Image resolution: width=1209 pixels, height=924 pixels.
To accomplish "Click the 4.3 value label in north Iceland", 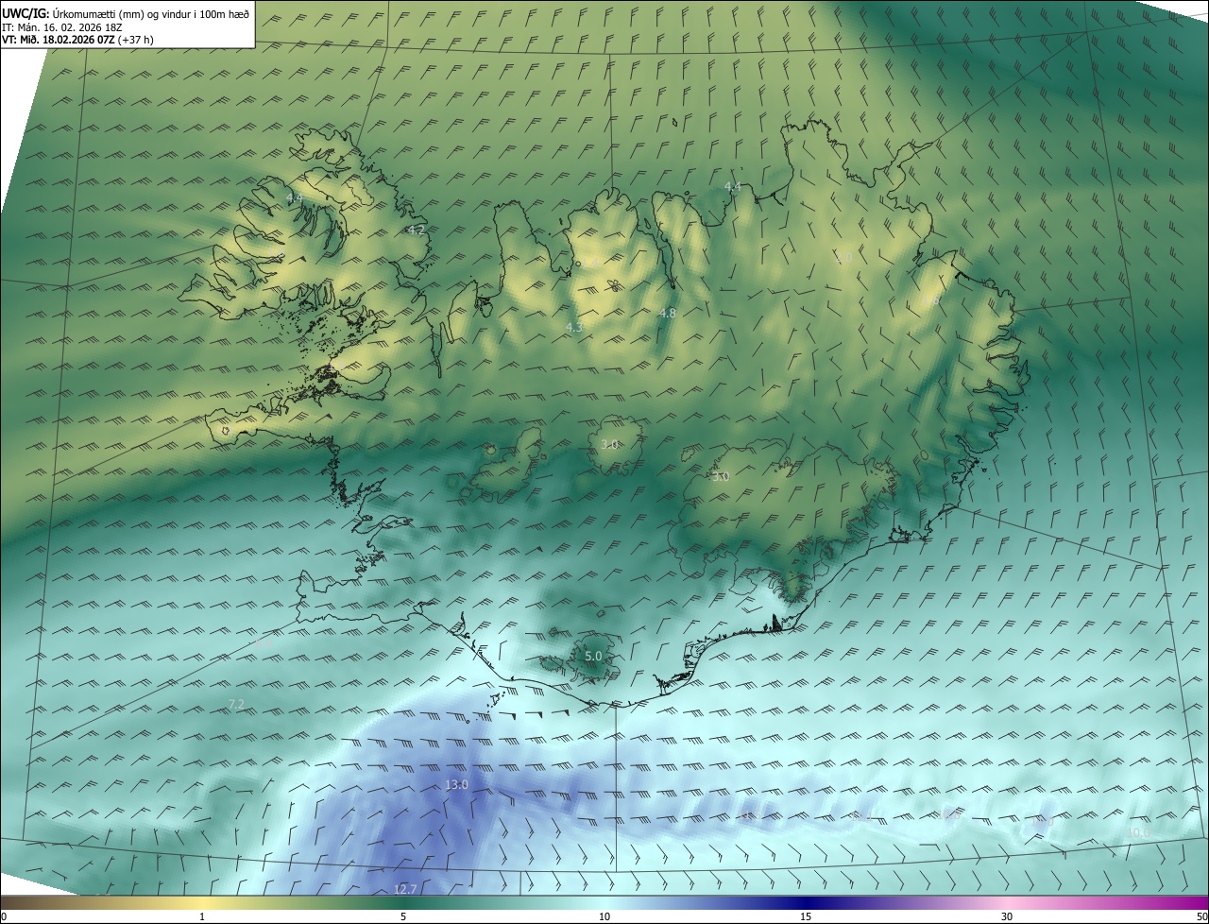I will (574, 327).
